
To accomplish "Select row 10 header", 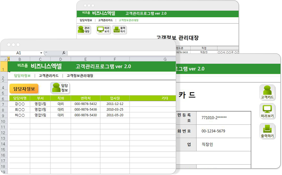I will (x=4, y=121).
